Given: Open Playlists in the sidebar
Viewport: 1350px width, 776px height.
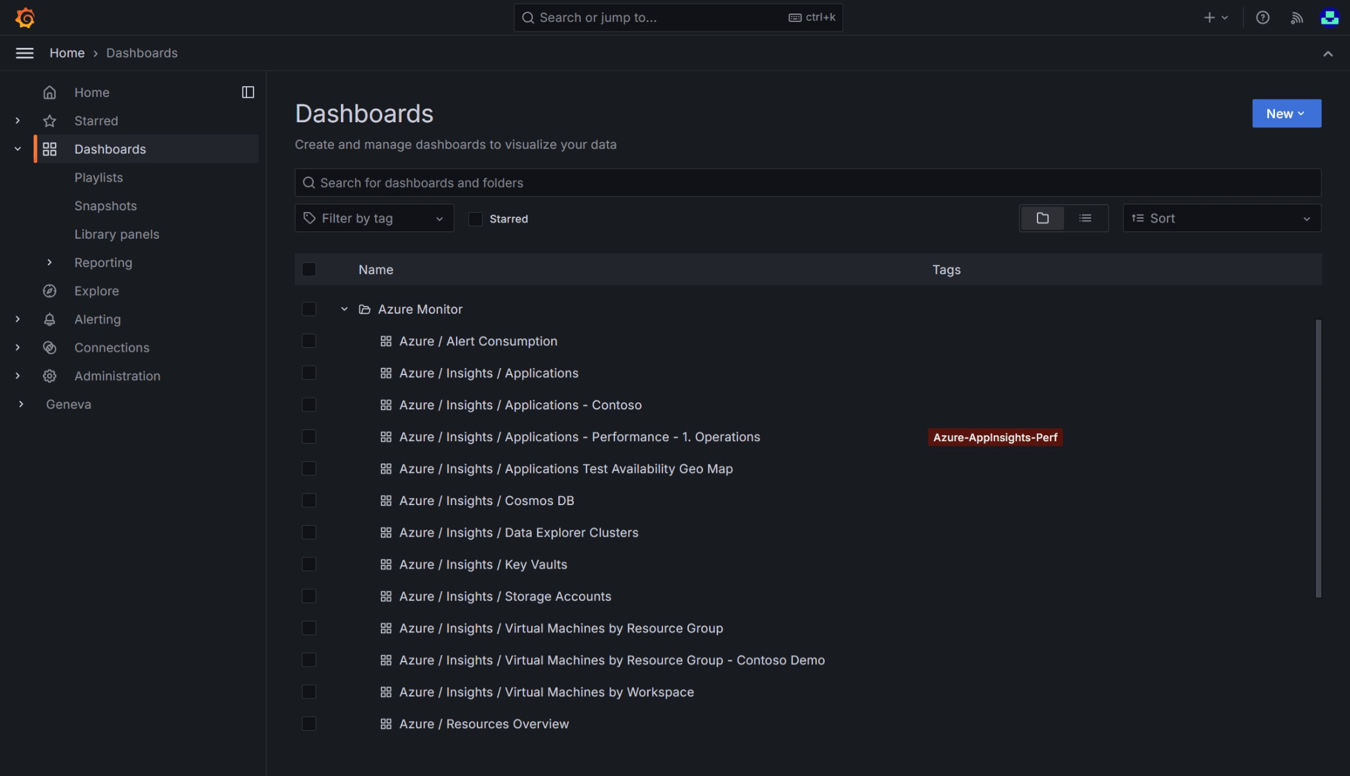Looking at the screenshot, I should (x=98, y=178).
